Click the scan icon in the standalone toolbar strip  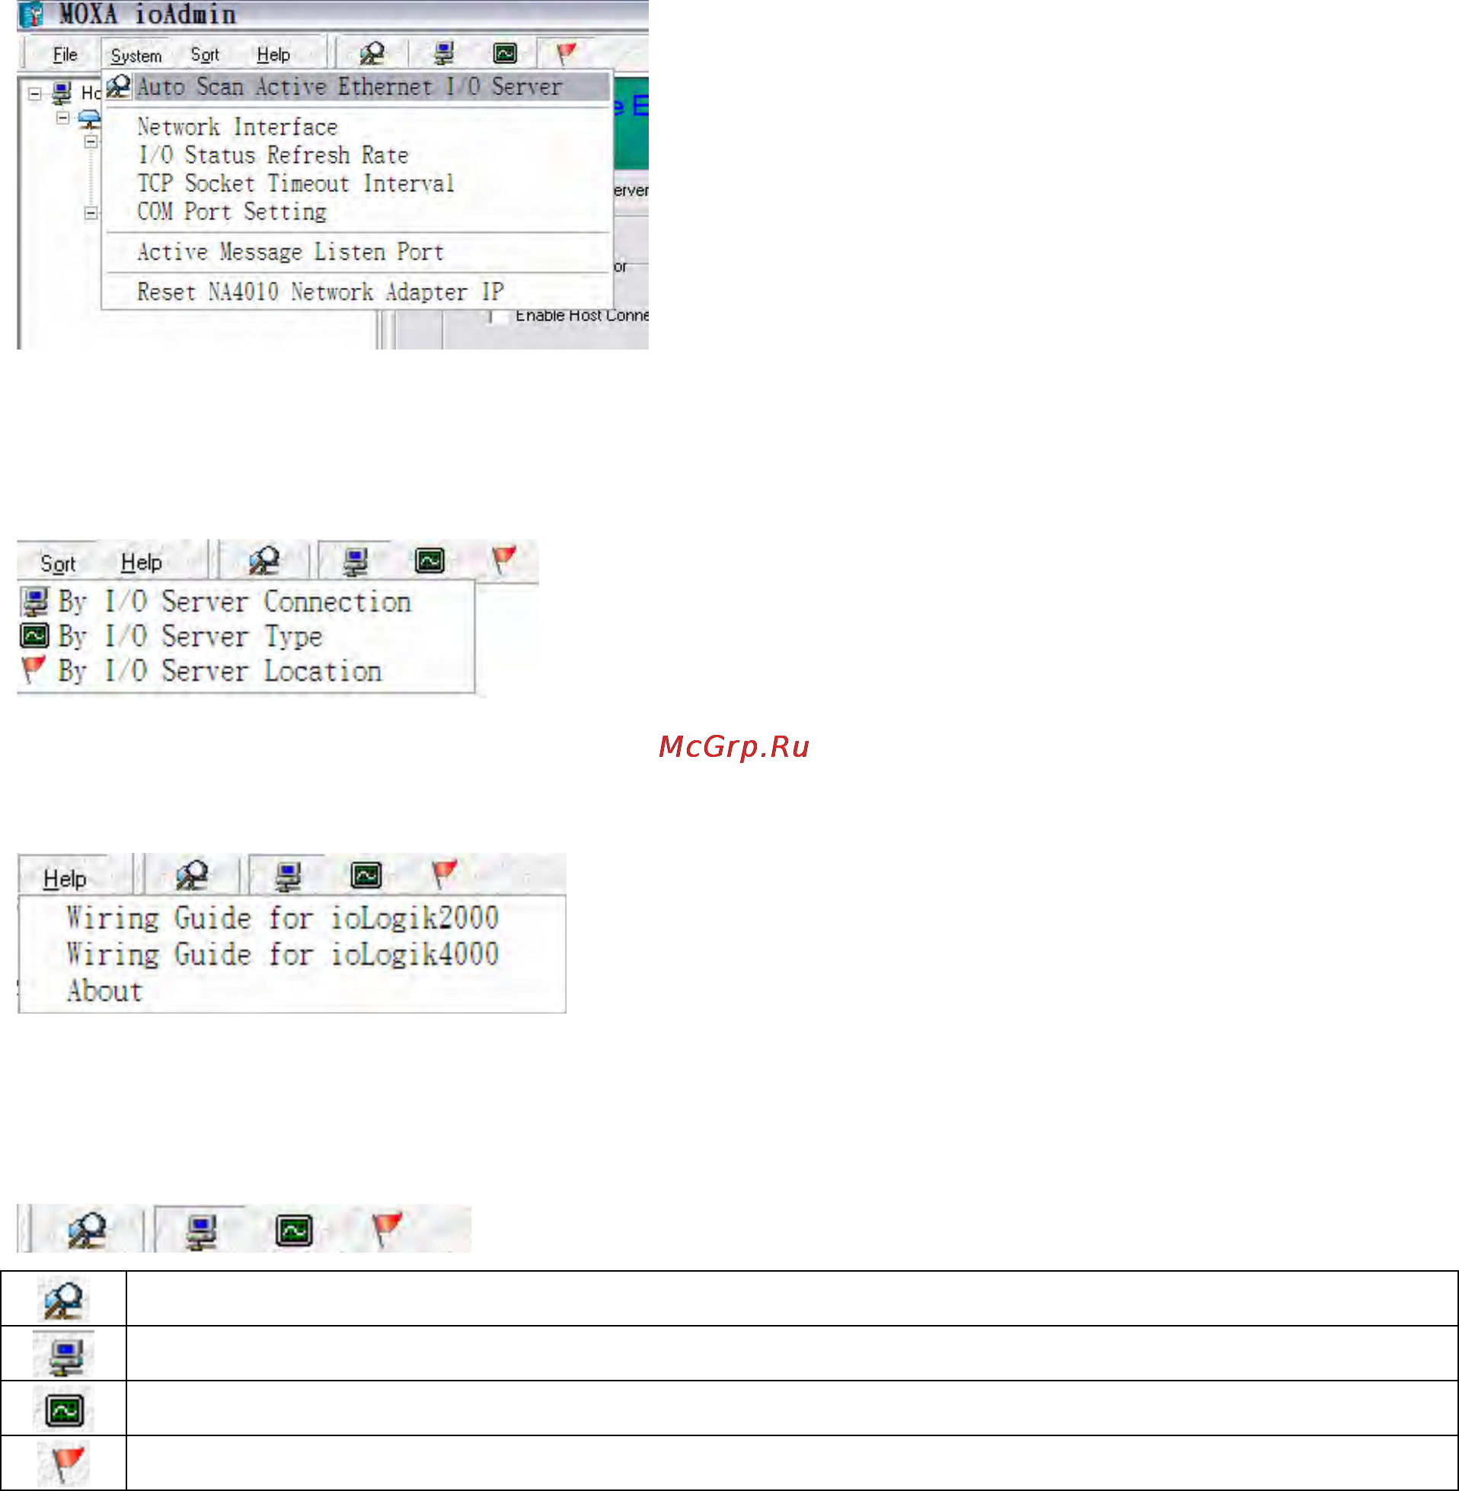(x=88, y=1230)
